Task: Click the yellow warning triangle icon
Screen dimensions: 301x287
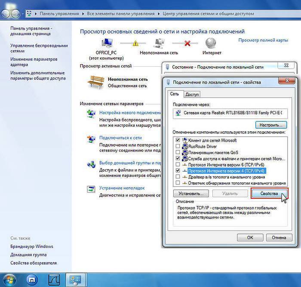Action: click(135, 43)
